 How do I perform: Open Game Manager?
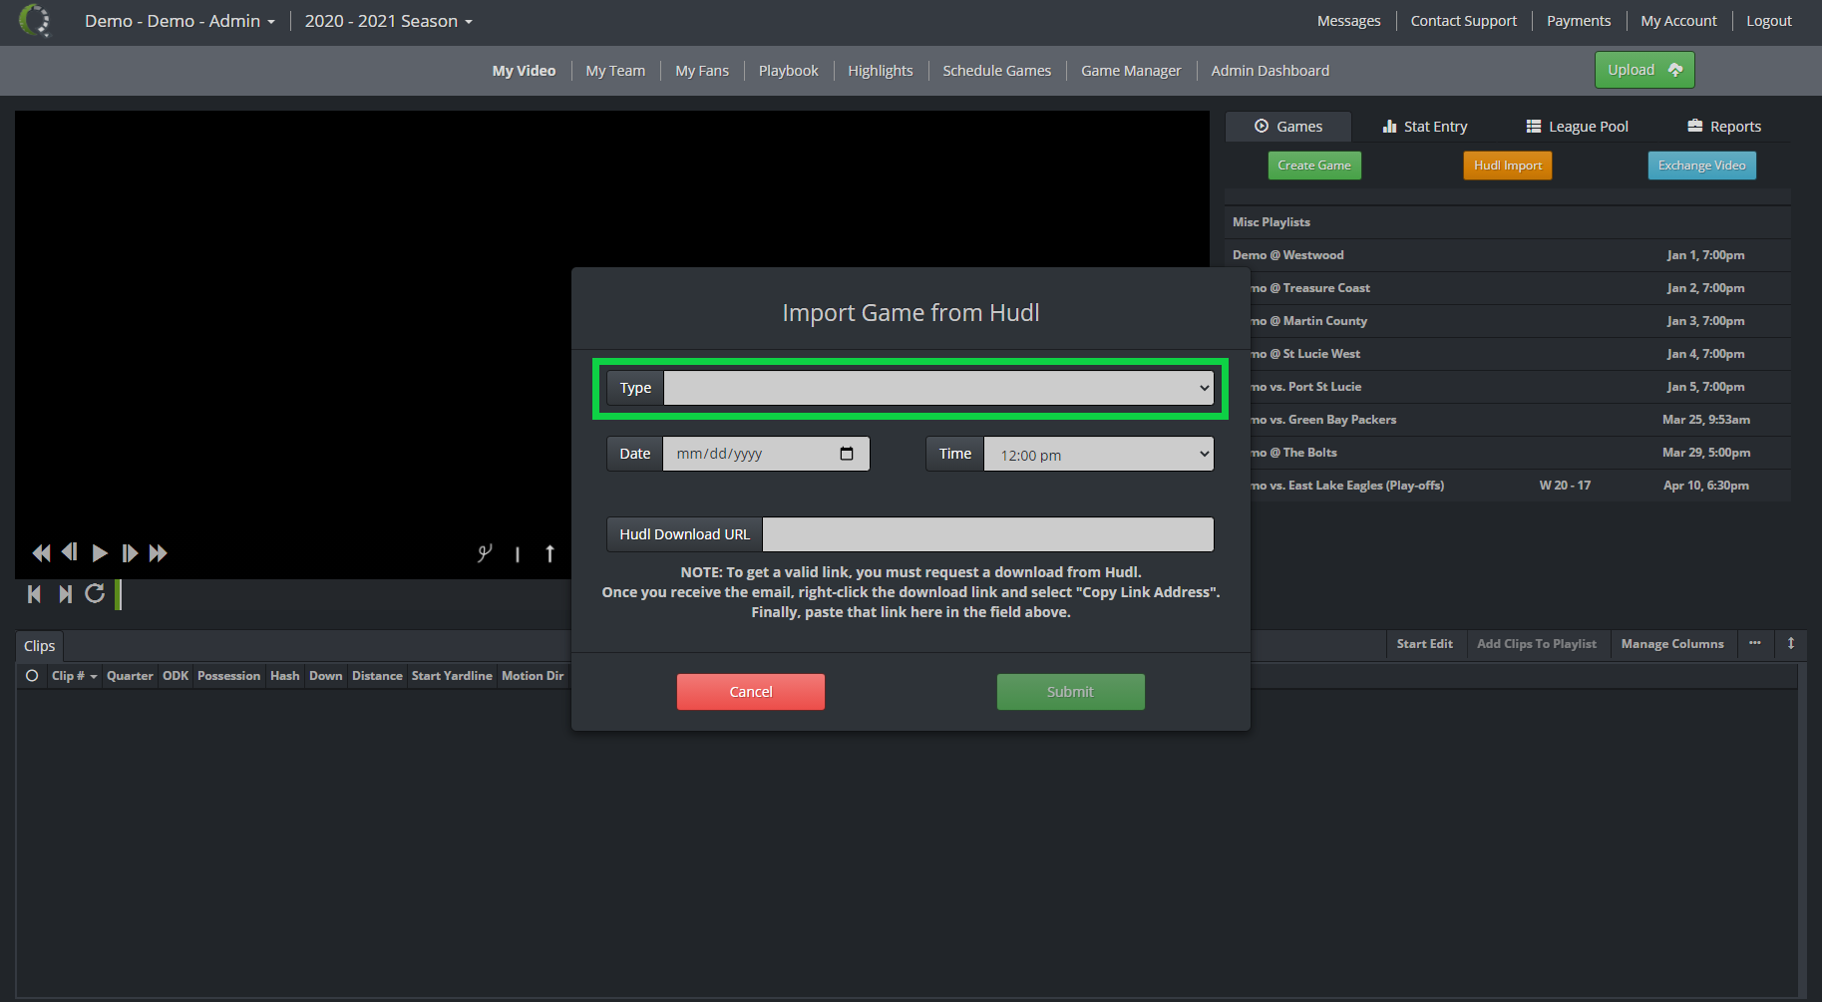coord(1131,71)
